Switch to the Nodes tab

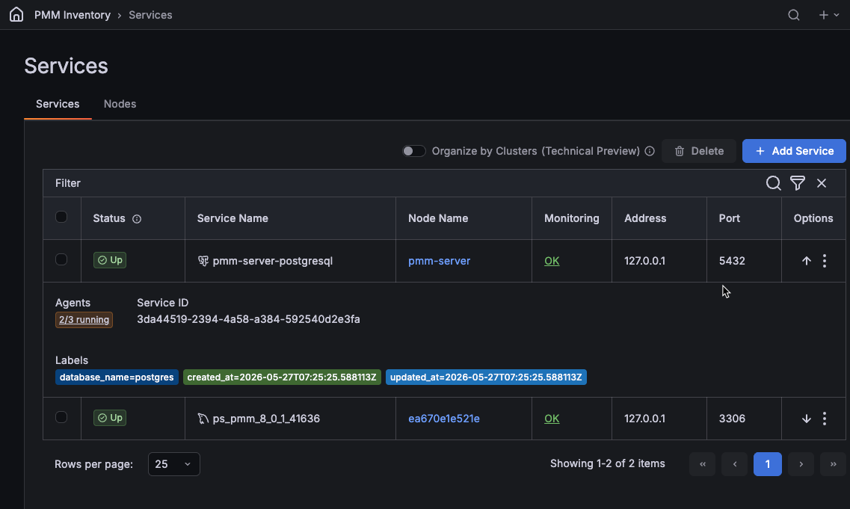[120, 104]
